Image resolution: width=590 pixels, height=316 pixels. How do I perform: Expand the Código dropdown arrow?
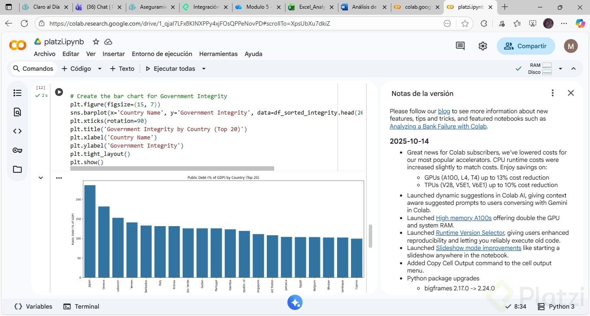click(x=100, y=69)
